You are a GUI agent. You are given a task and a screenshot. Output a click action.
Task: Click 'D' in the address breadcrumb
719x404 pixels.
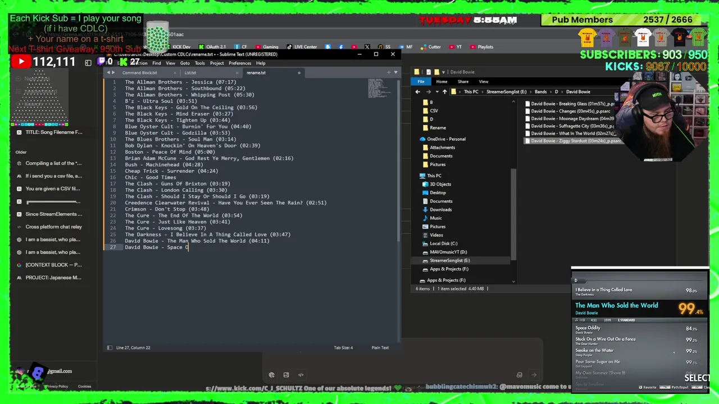click(x=557, y=91)
